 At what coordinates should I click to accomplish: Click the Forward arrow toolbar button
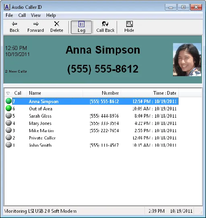35,27
